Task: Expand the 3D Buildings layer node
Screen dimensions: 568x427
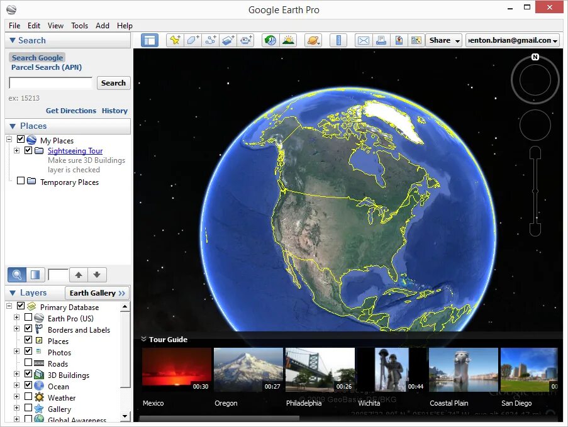Action: point(16,374)
